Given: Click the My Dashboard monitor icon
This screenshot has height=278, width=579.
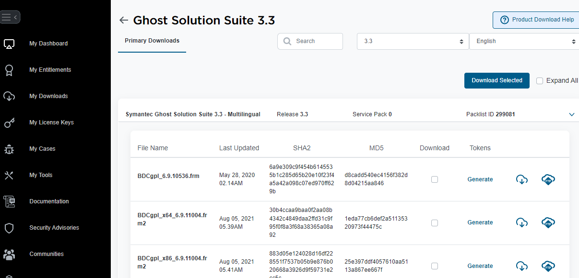Looking at the screenshot, I should (9, 44).
